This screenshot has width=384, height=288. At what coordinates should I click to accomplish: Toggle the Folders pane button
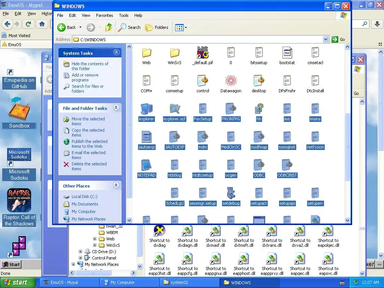157,27
